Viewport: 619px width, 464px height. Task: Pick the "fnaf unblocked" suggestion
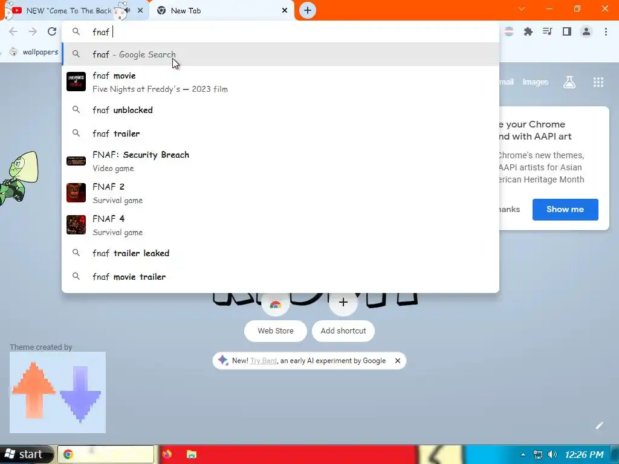[x=280, y=110]
